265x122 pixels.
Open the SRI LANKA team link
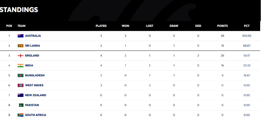point(33,46)
